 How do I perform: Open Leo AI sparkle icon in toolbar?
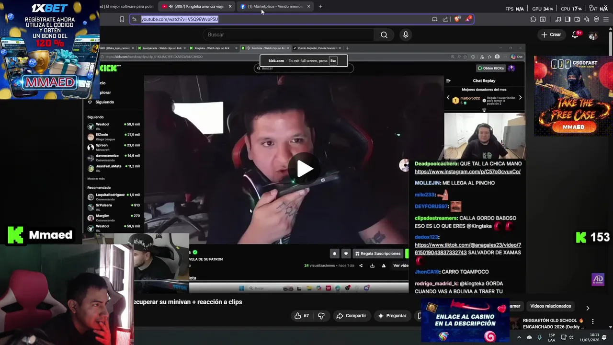(587, 19)
